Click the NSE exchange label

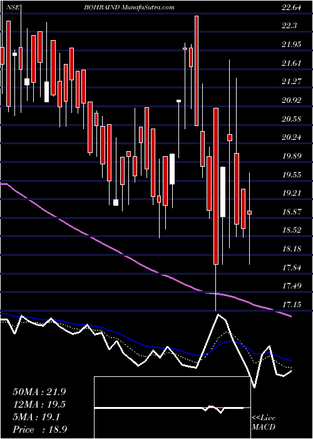click(x=13, y=8)
